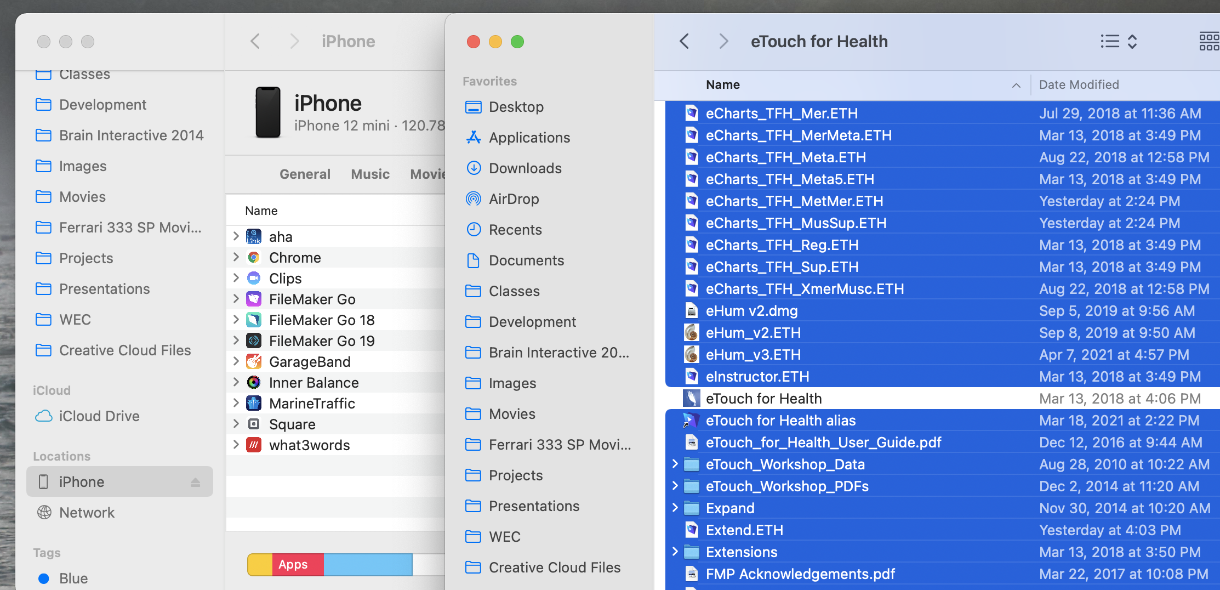Open Desktop in Favorites sidebar
This screenshot has width=1220, height=590.
(x=516, y=107)
